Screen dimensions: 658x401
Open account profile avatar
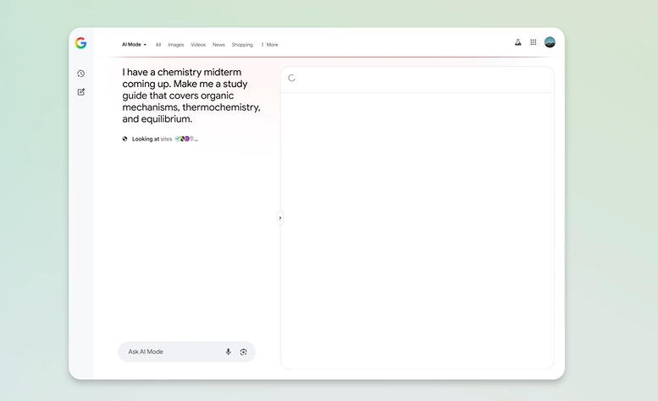coord(550,42)
